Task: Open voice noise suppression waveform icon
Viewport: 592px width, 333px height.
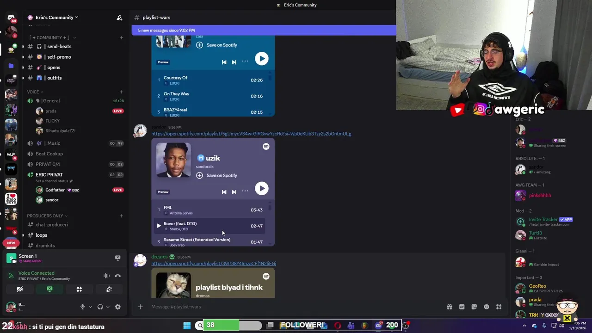Action: (x=106, y=276)
